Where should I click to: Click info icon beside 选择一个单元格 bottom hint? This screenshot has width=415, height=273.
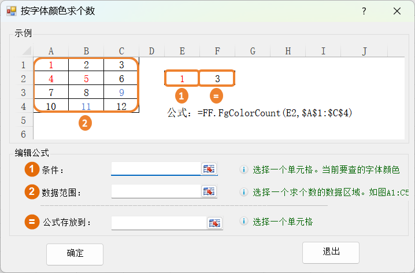click(244, 222)
